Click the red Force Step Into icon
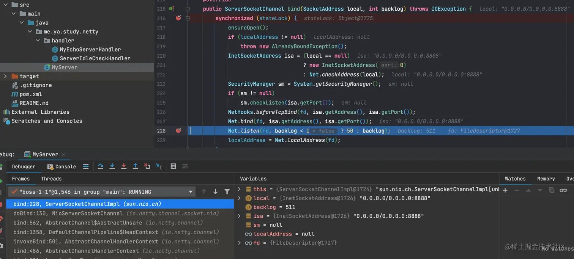This screenshot has height=259, width=574. pos(124,166)
